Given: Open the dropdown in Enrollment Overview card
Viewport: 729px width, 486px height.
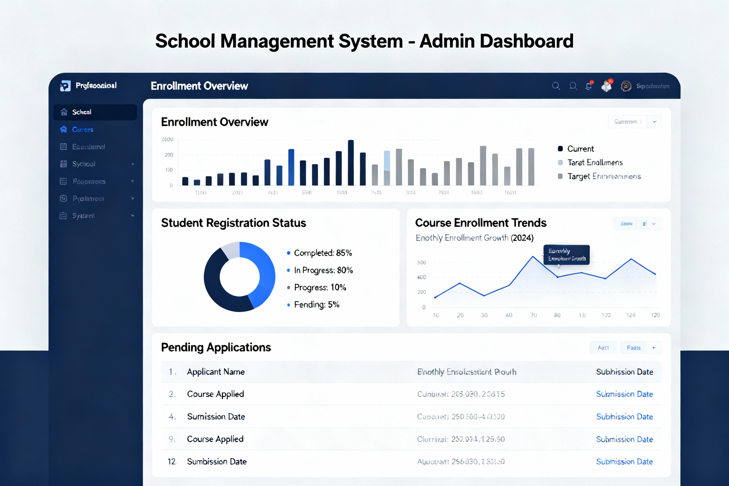Looking at the screenshot, I should pyautogui.click(x=654, y=121).
